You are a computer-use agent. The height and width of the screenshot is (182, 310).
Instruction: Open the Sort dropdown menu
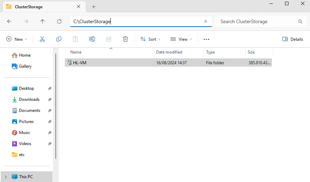pos(150,39)
